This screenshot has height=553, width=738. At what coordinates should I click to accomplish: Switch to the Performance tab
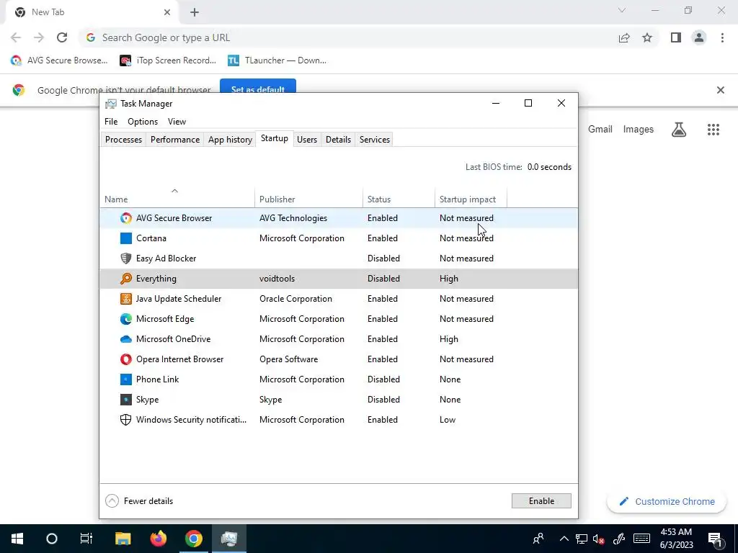click(175, 140)
